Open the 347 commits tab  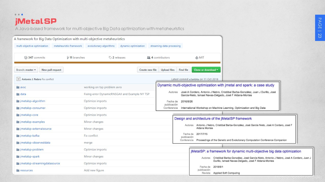(35, 58)
